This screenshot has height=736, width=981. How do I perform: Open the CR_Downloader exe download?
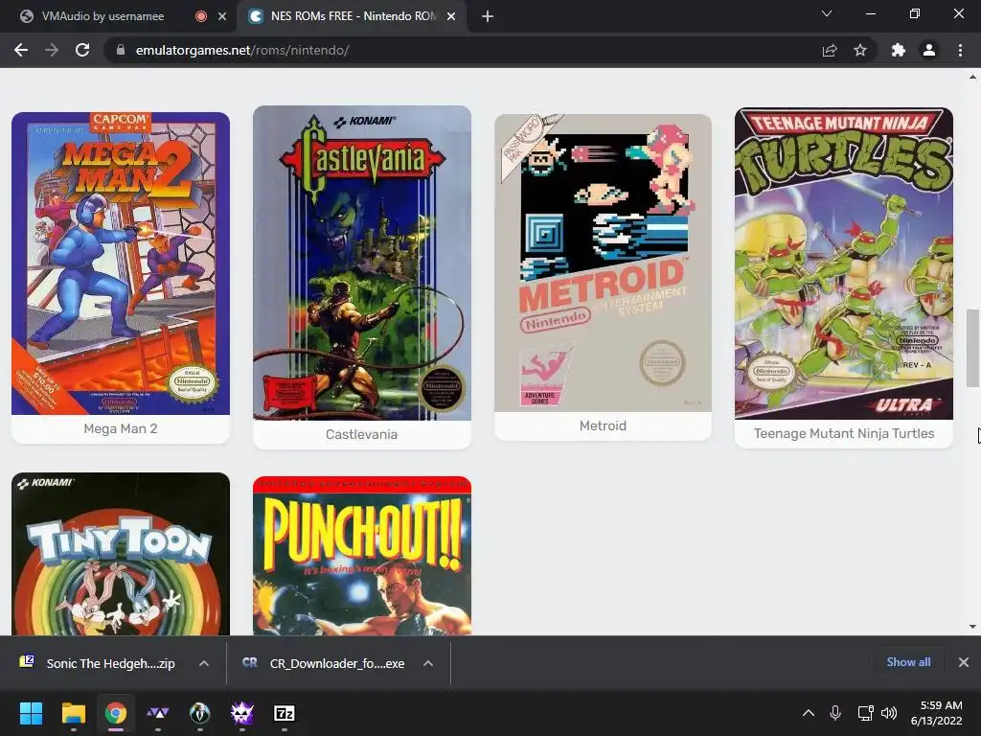[x=337, y=663]
